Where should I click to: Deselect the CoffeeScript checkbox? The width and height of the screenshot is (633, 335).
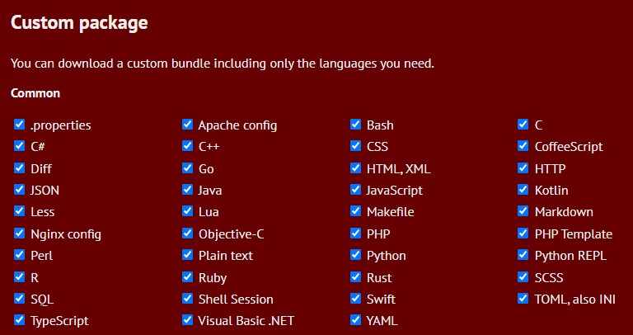[523, 146]
